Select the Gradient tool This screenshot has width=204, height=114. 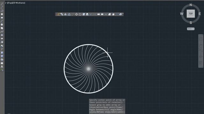tap(2, 56)
